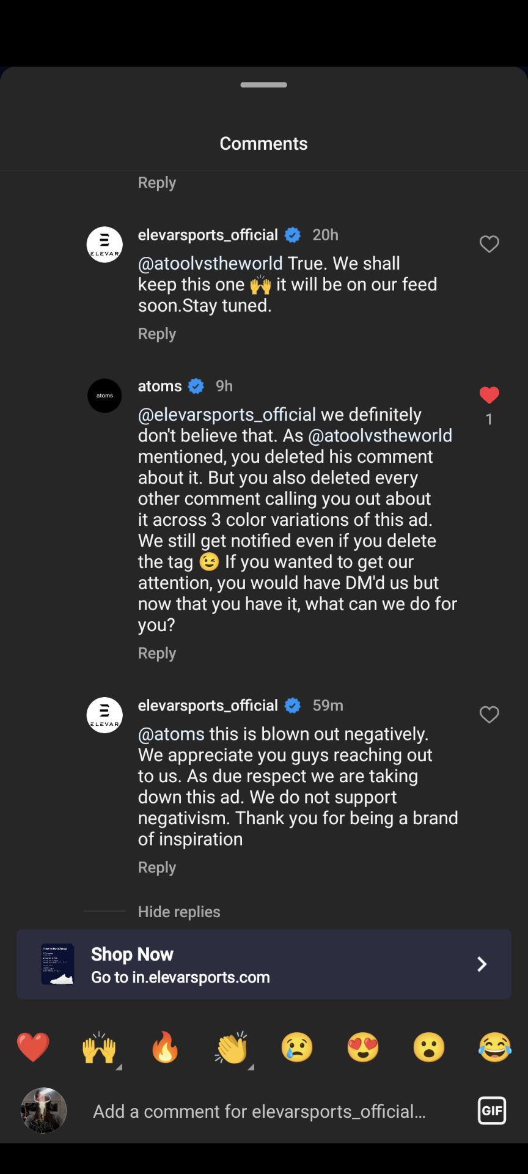Tap the red heart emoji reaction
This screenshot has width=528, height=1174.
click(33, 1047)
